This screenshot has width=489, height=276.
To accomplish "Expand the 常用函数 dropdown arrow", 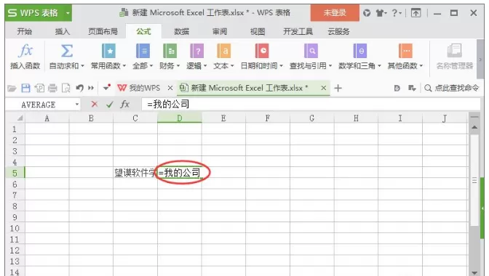I will pyautogui.click(x=124, y=66).
